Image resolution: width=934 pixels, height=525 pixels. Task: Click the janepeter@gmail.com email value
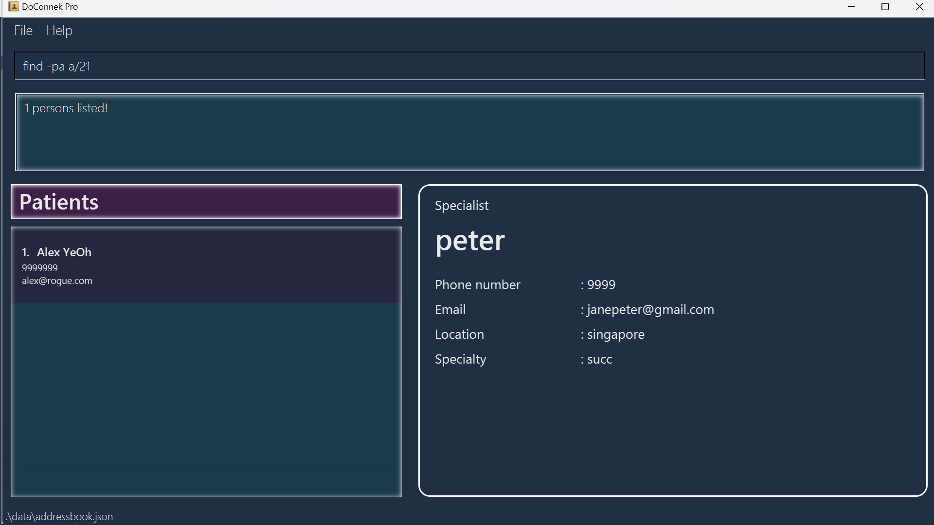(650, 310)
